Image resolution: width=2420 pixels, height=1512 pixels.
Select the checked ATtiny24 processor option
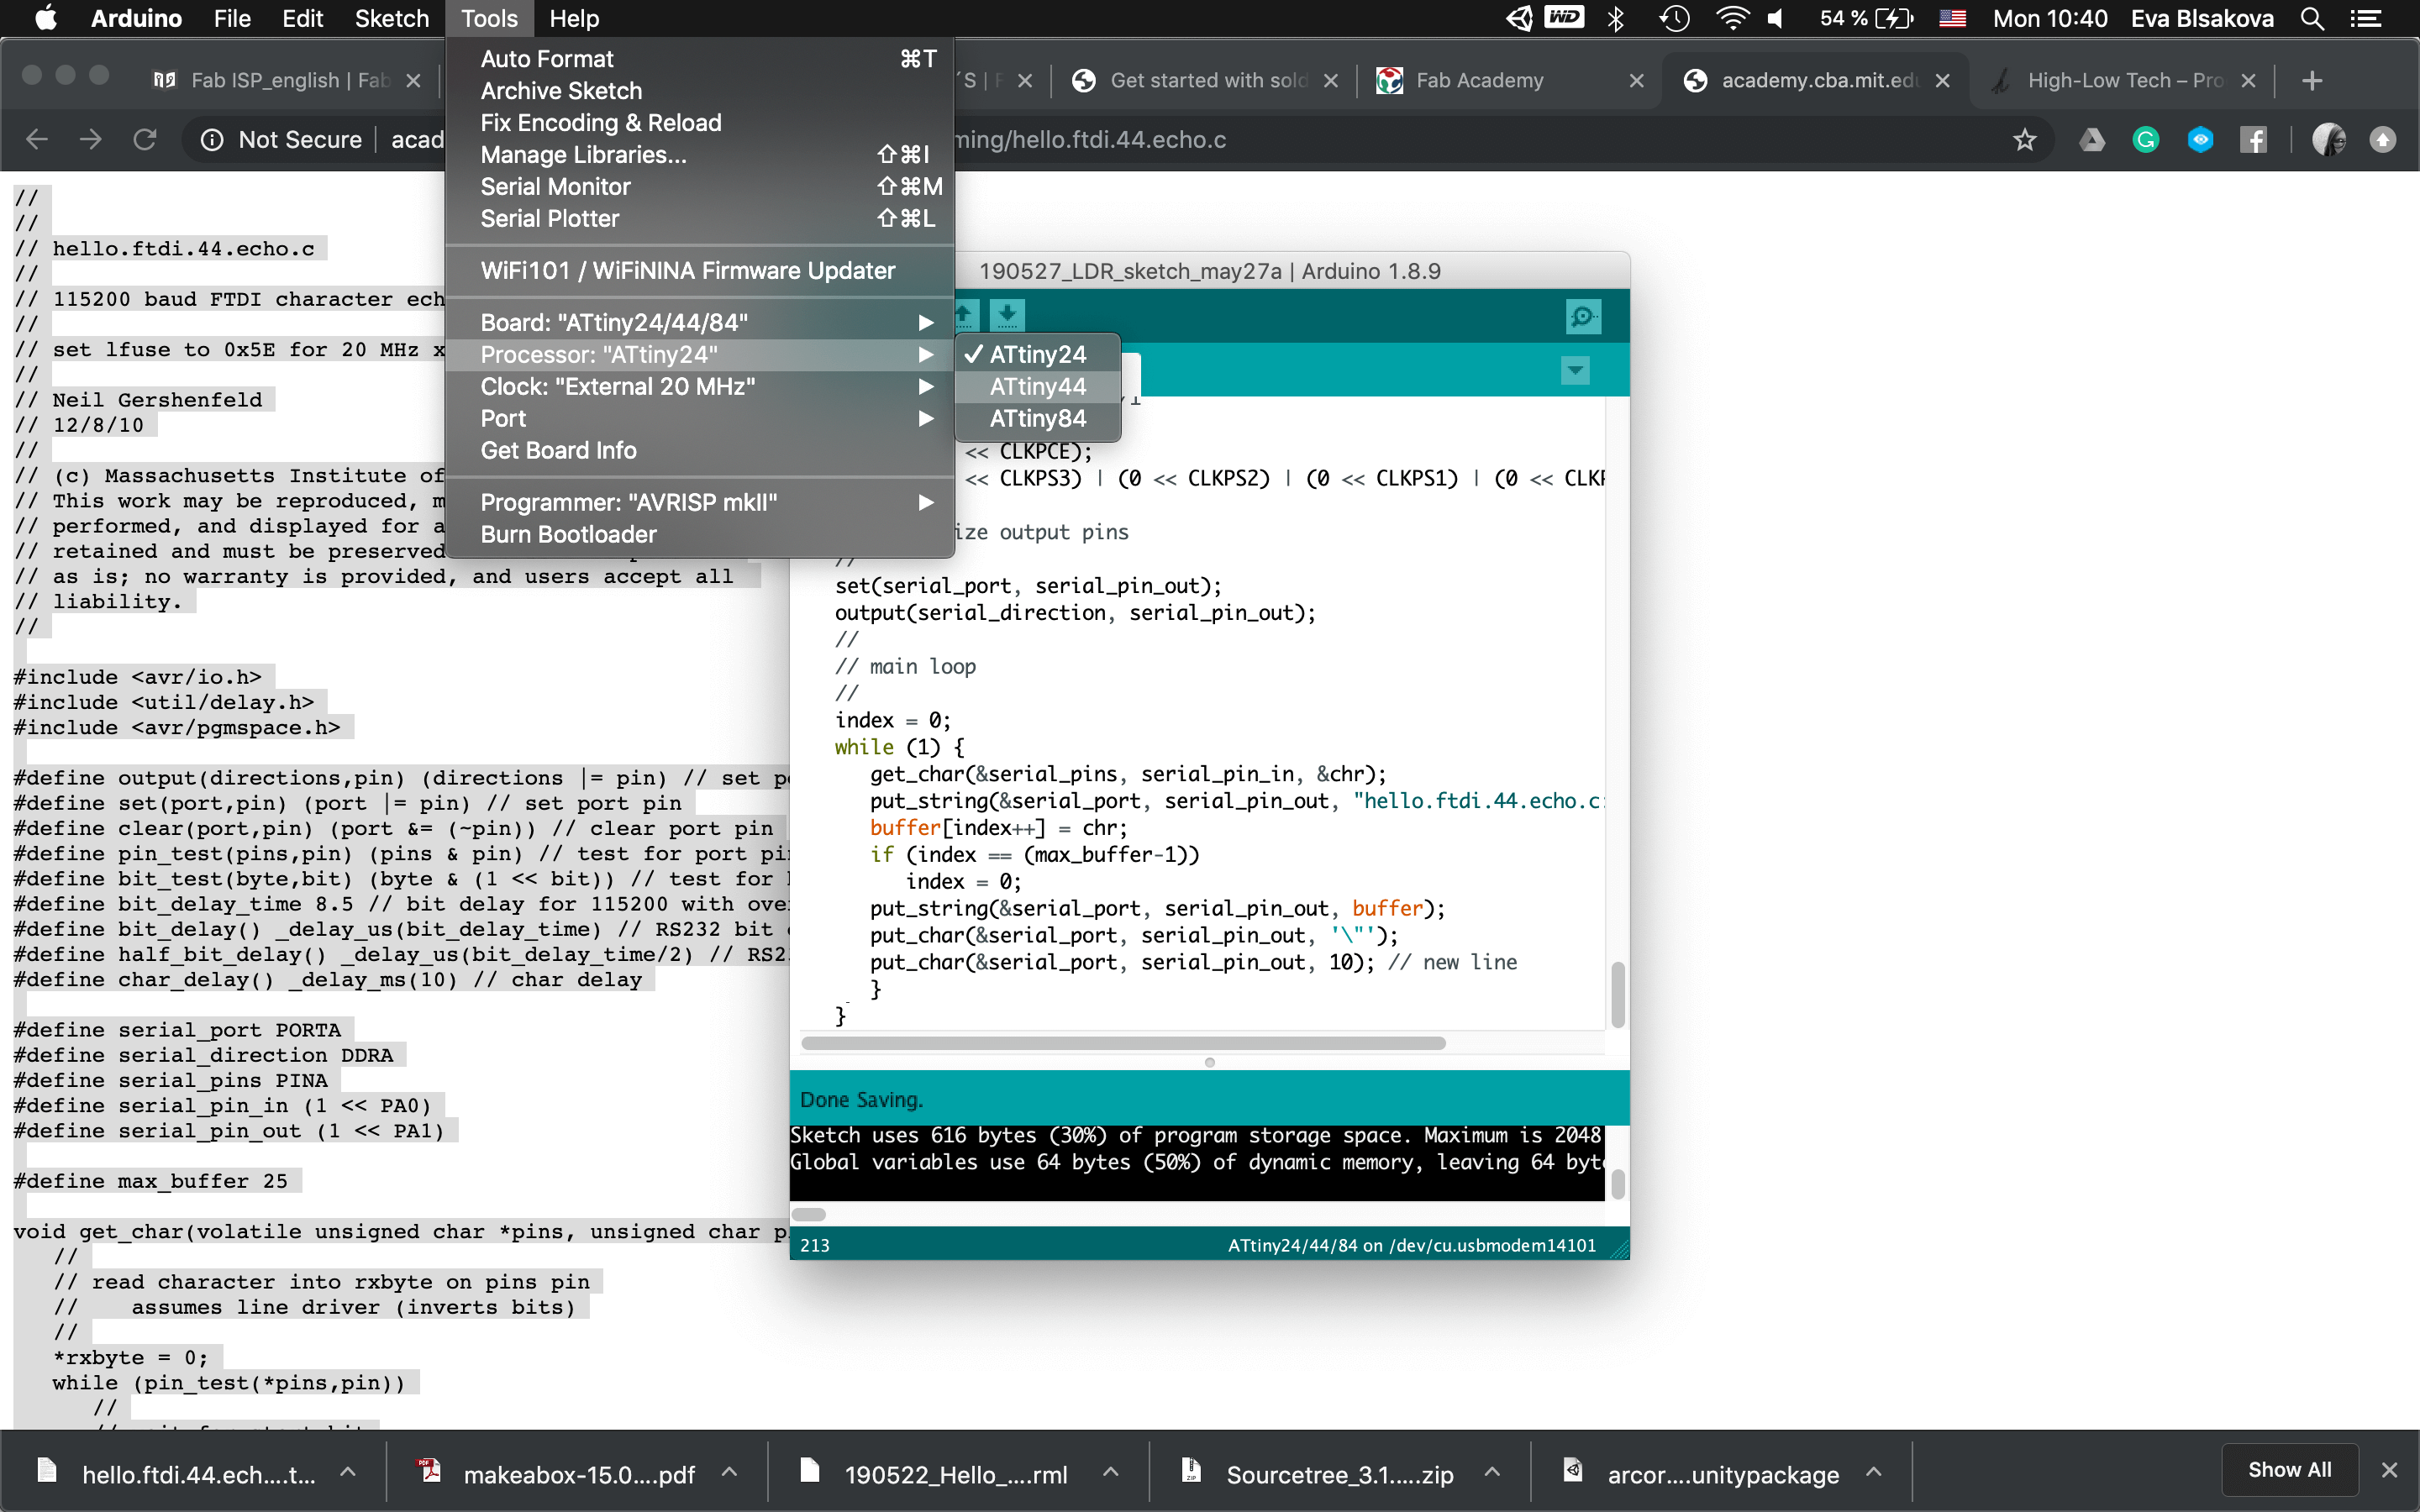[1037, 355]
